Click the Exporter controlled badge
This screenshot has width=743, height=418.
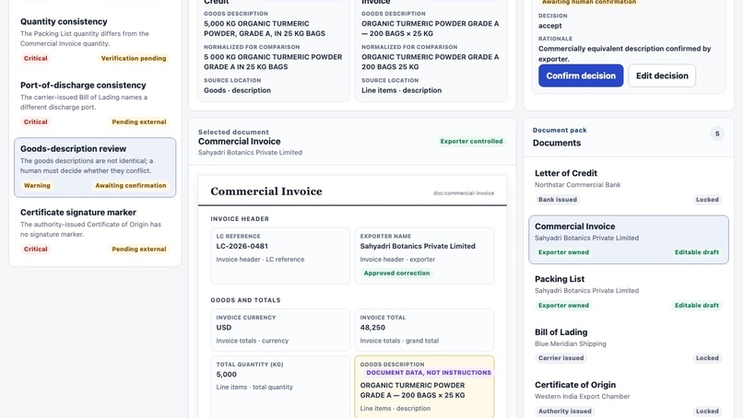click(471, 141)
